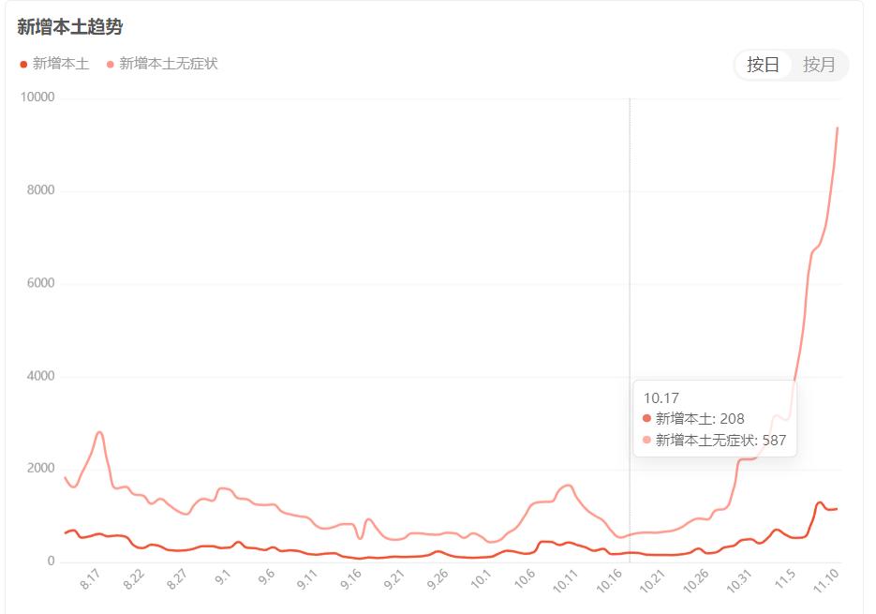Screen dimensions: 876x614
Task: Select the 10000 label on the y-axis
Action: click(37, 95)
